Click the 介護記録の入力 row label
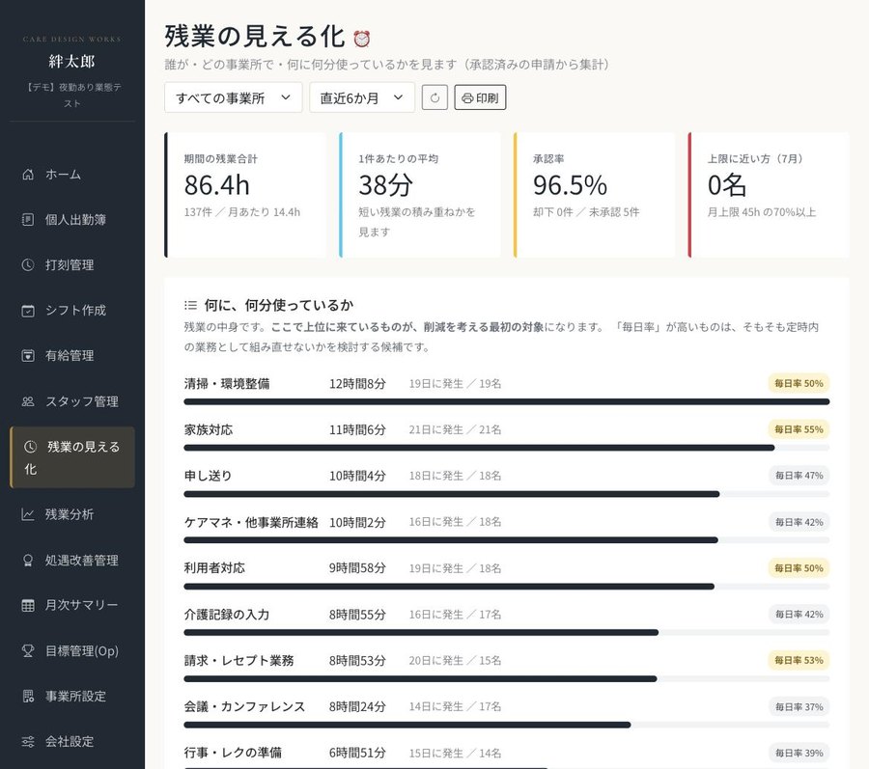 [x=227, y=615]
